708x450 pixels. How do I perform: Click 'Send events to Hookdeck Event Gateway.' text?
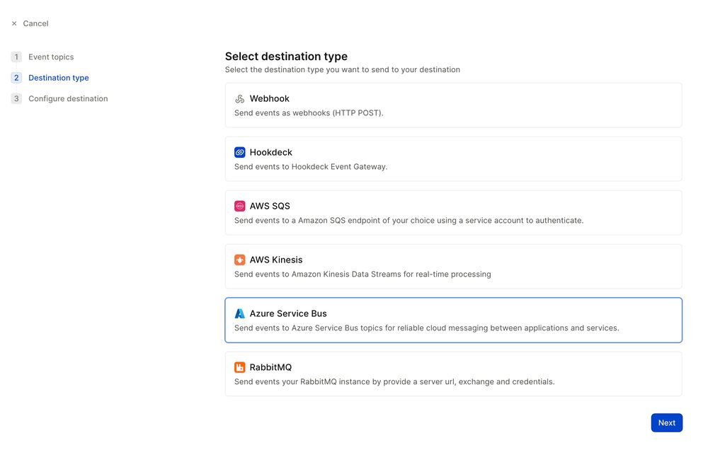point(311,166)
